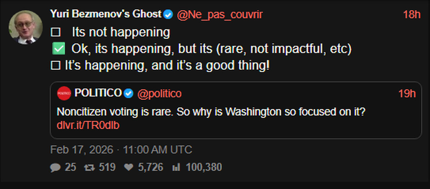430x189 pixels.
Task: Open the @politico handle link
Action: [x=159, y=93]
